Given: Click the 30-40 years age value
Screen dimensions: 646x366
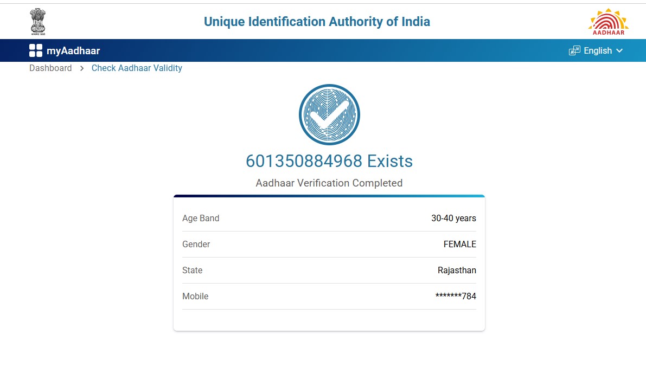Looking at the screenshot, I should pos(453,219).
